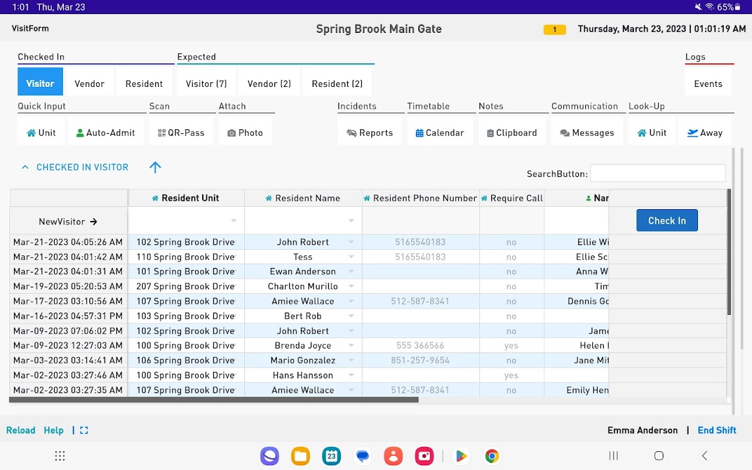Open the QR-Pass scanner
Viewport: 752px width, 470px height.
pos(182,133)
